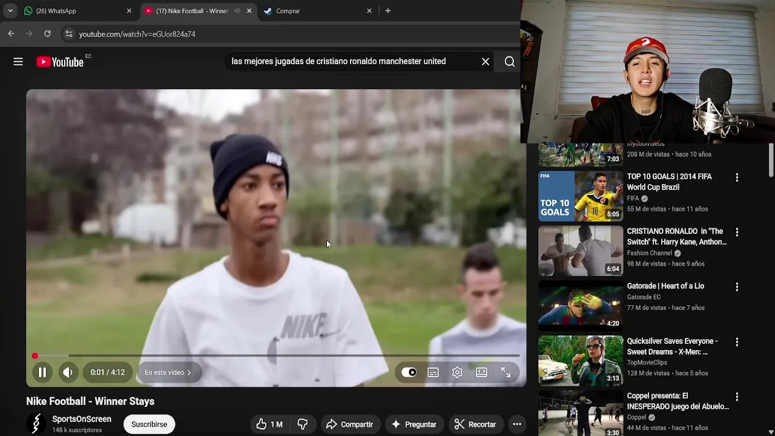
Task: Click the Recortar clip button
Action: tap(475, 424)
